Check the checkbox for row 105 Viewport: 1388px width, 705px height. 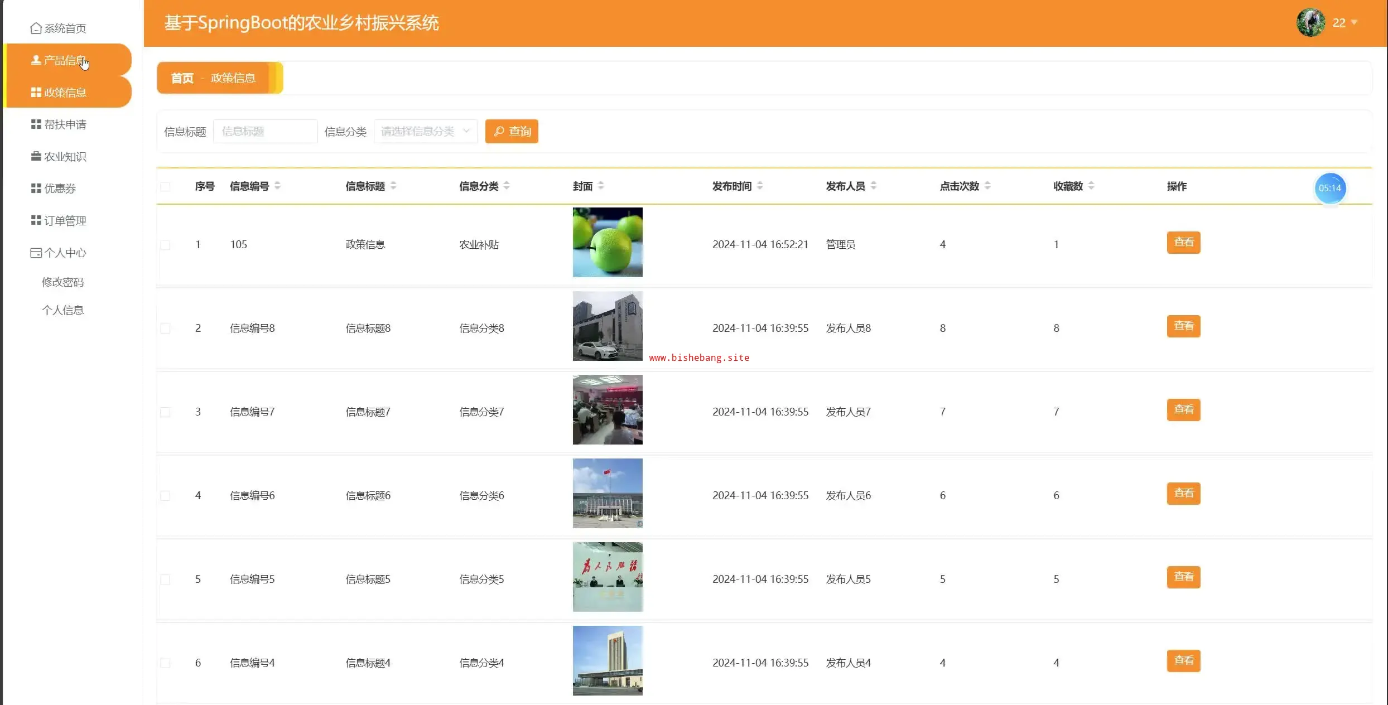[165, 245]
